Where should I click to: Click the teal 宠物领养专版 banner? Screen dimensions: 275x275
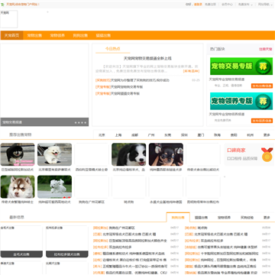click(x=241, y=101)
